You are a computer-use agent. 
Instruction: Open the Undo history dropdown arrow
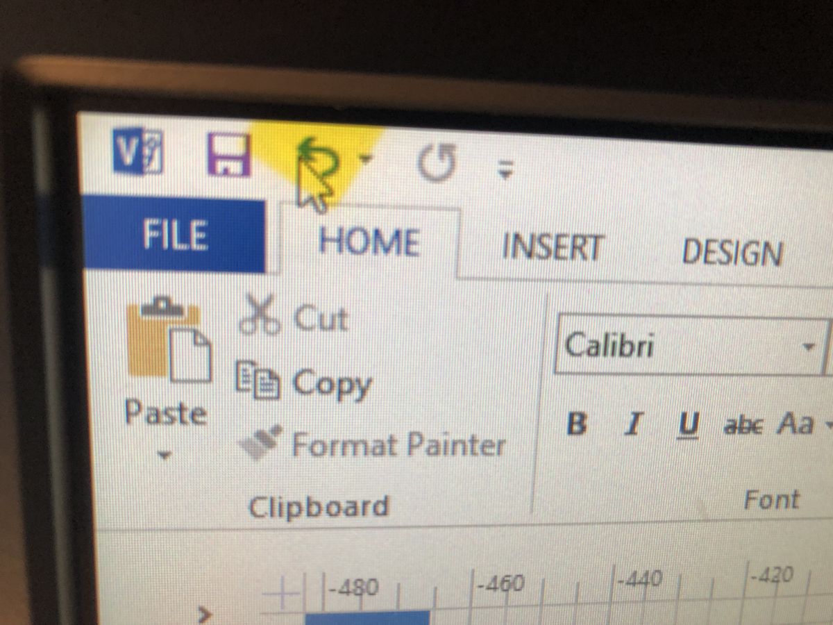click(x=365, y=158)
